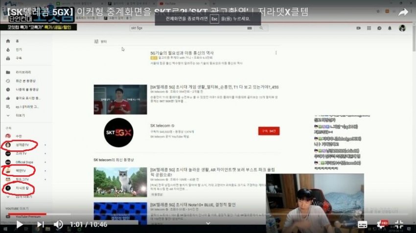Click the share arrow at top right
416x233 pixels.
[403, 13]
